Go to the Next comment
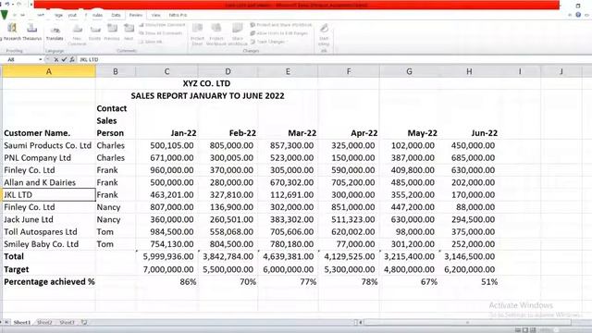The height and width of the screenshot is (333, 592). click(x=129, y=32)
